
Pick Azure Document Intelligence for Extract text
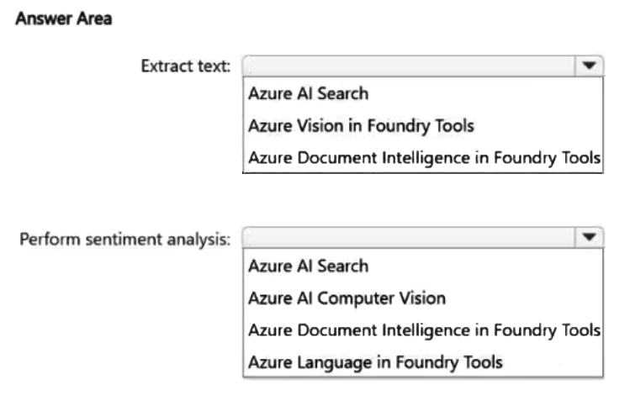(424, 158)
